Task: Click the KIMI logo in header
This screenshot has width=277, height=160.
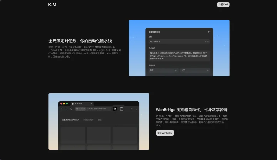Action: coord(53,4)
